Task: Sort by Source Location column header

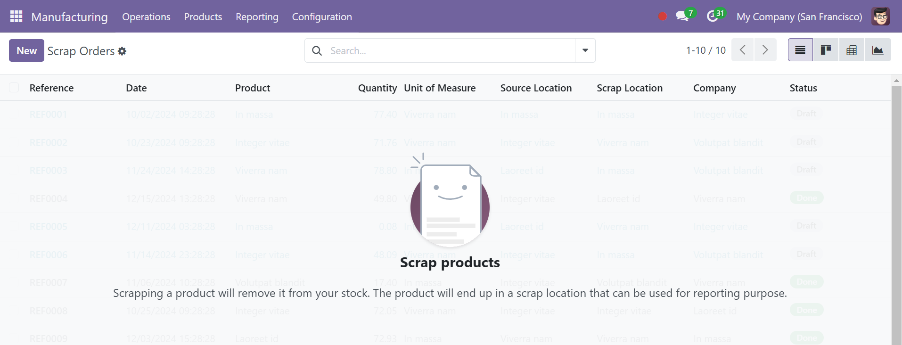Action: click(x=536, y=88)
